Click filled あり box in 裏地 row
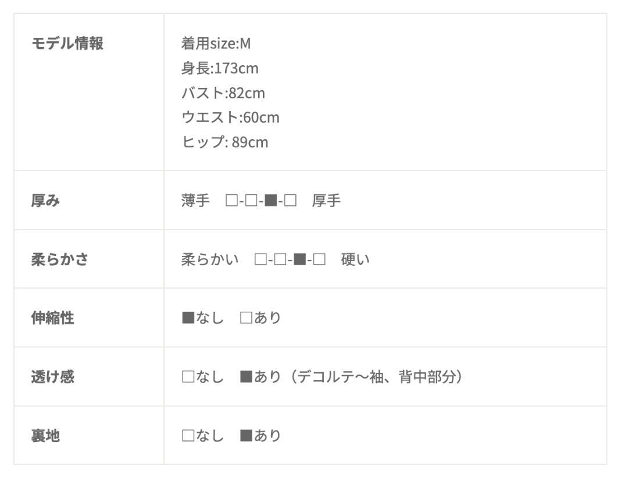Screen dimensions: 628x484 click(246, 436)
